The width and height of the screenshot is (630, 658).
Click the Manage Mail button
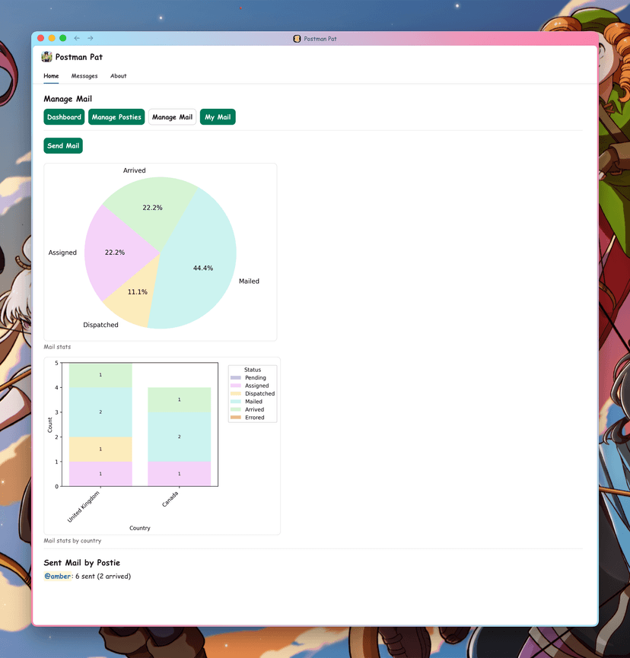(172, 117)
